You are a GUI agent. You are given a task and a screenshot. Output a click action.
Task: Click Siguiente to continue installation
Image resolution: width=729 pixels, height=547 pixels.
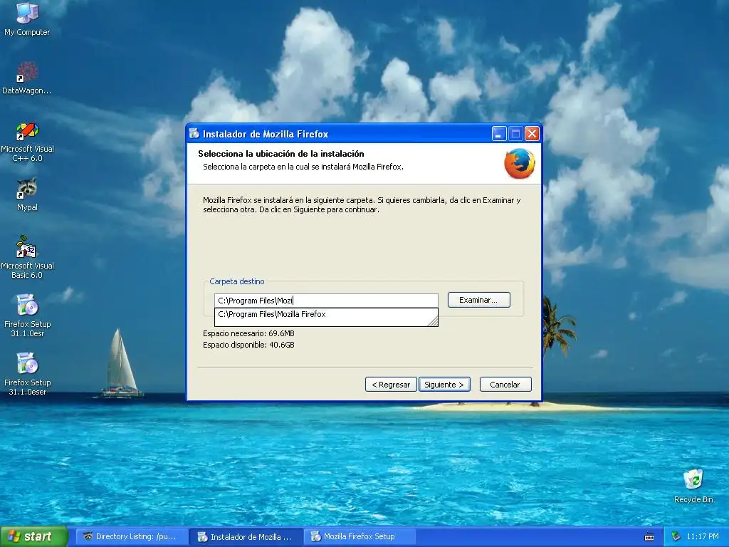point(444,385)
